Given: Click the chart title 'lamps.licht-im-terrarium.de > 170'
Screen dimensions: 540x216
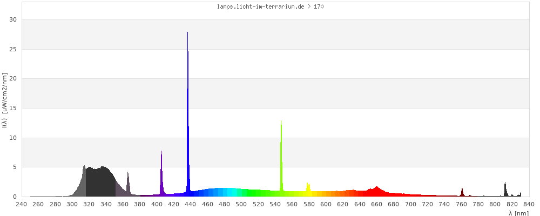Looking at the screenshot, I should [x=270, y=6].
